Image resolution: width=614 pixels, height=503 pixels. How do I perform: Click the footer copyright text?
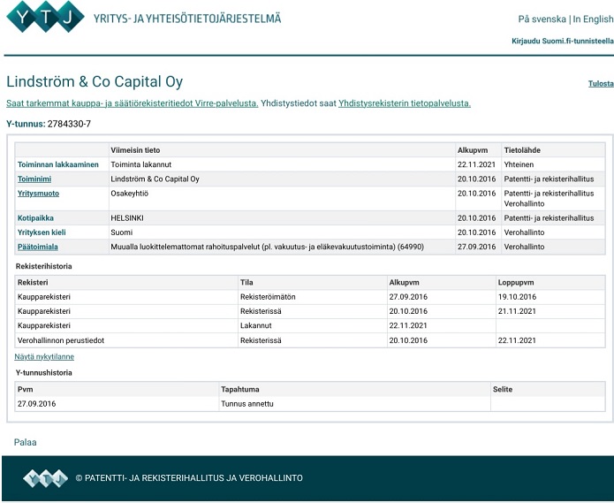tap(189, 478)
